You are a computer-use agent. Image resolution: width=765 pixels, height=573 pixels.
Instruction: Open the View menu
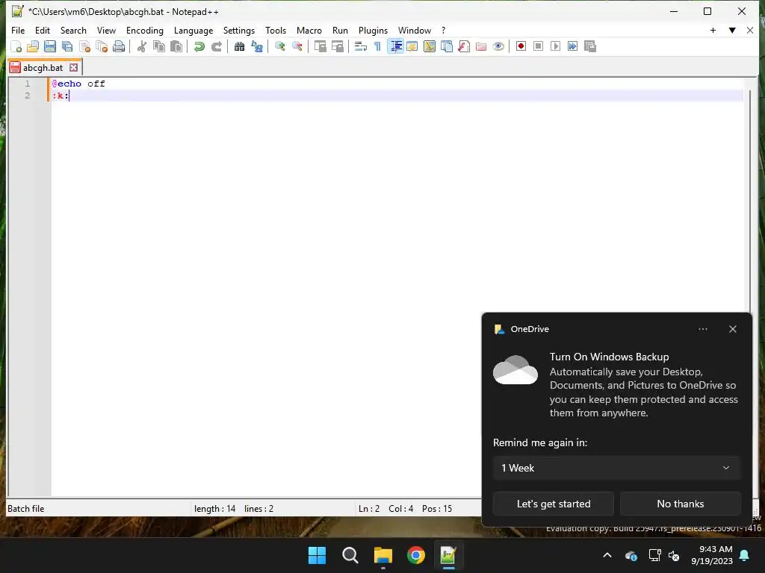106,30
